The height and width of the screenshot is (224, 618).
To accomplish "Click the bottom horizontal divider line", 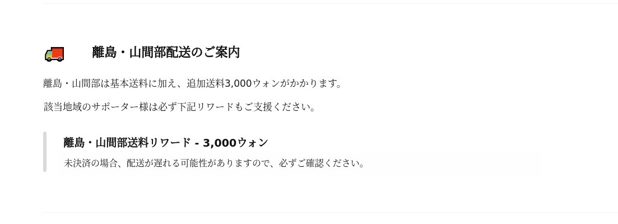I will [x=330, y=212].
